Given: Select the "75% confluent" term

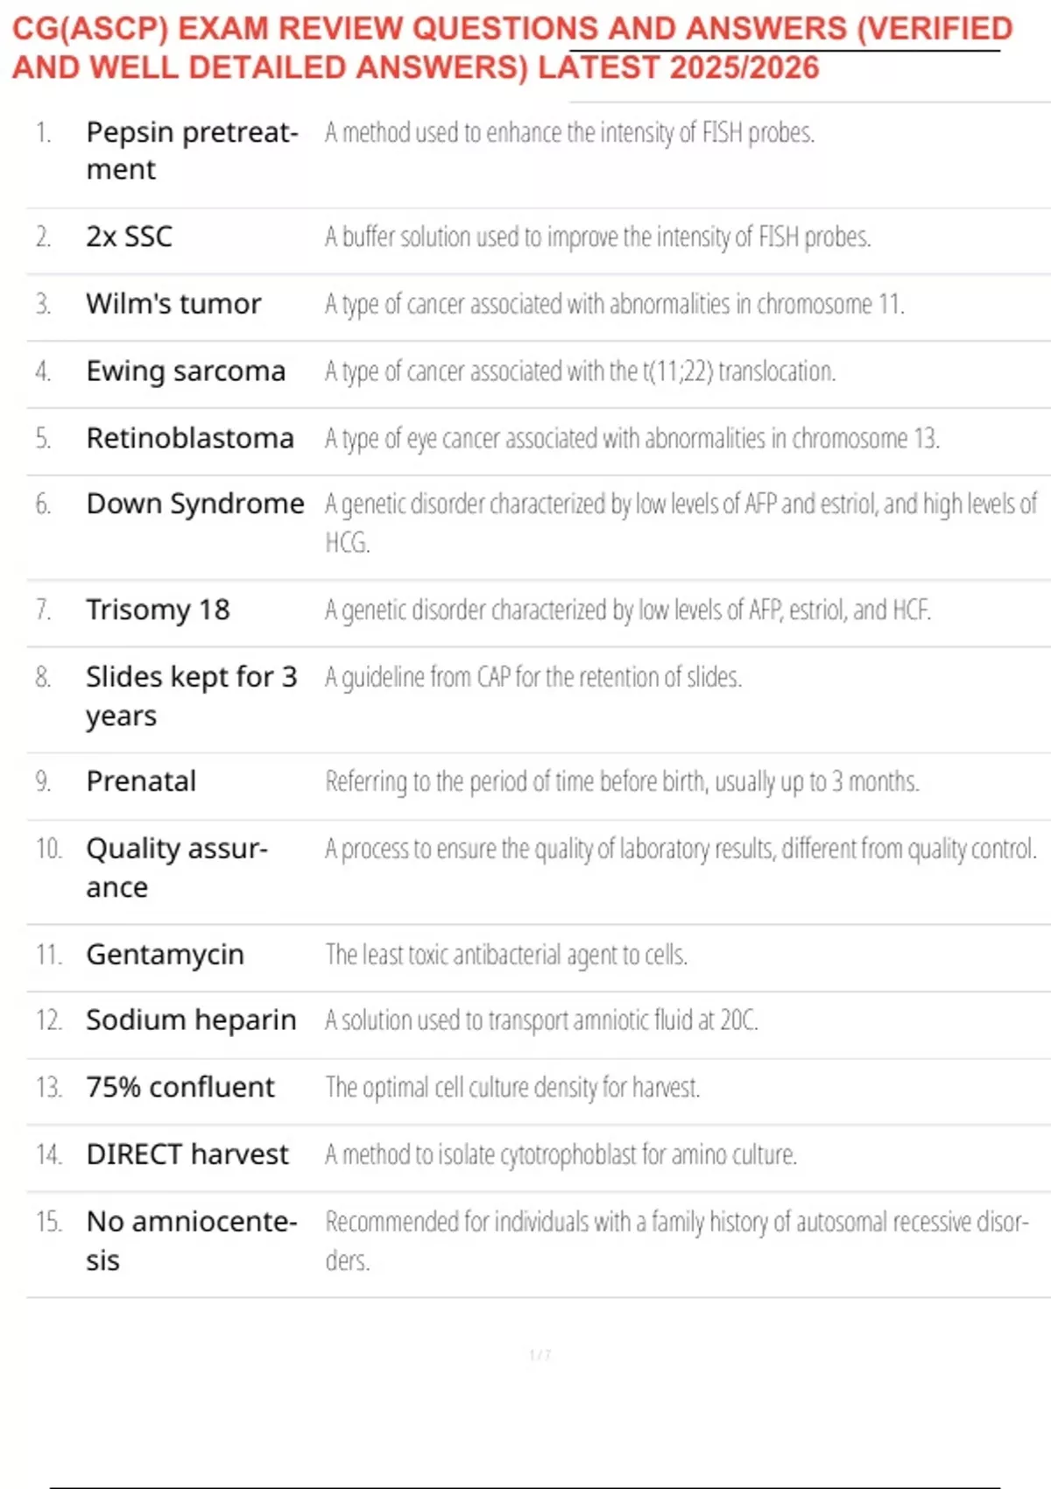Looking at the screenshot, I should click(x=180, y=1088).
